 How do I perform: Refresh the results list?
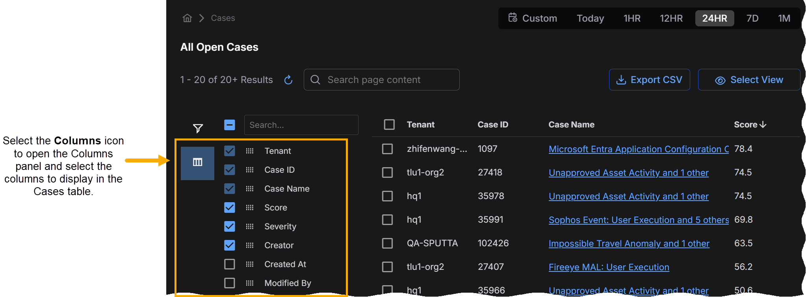click(288, 80)
